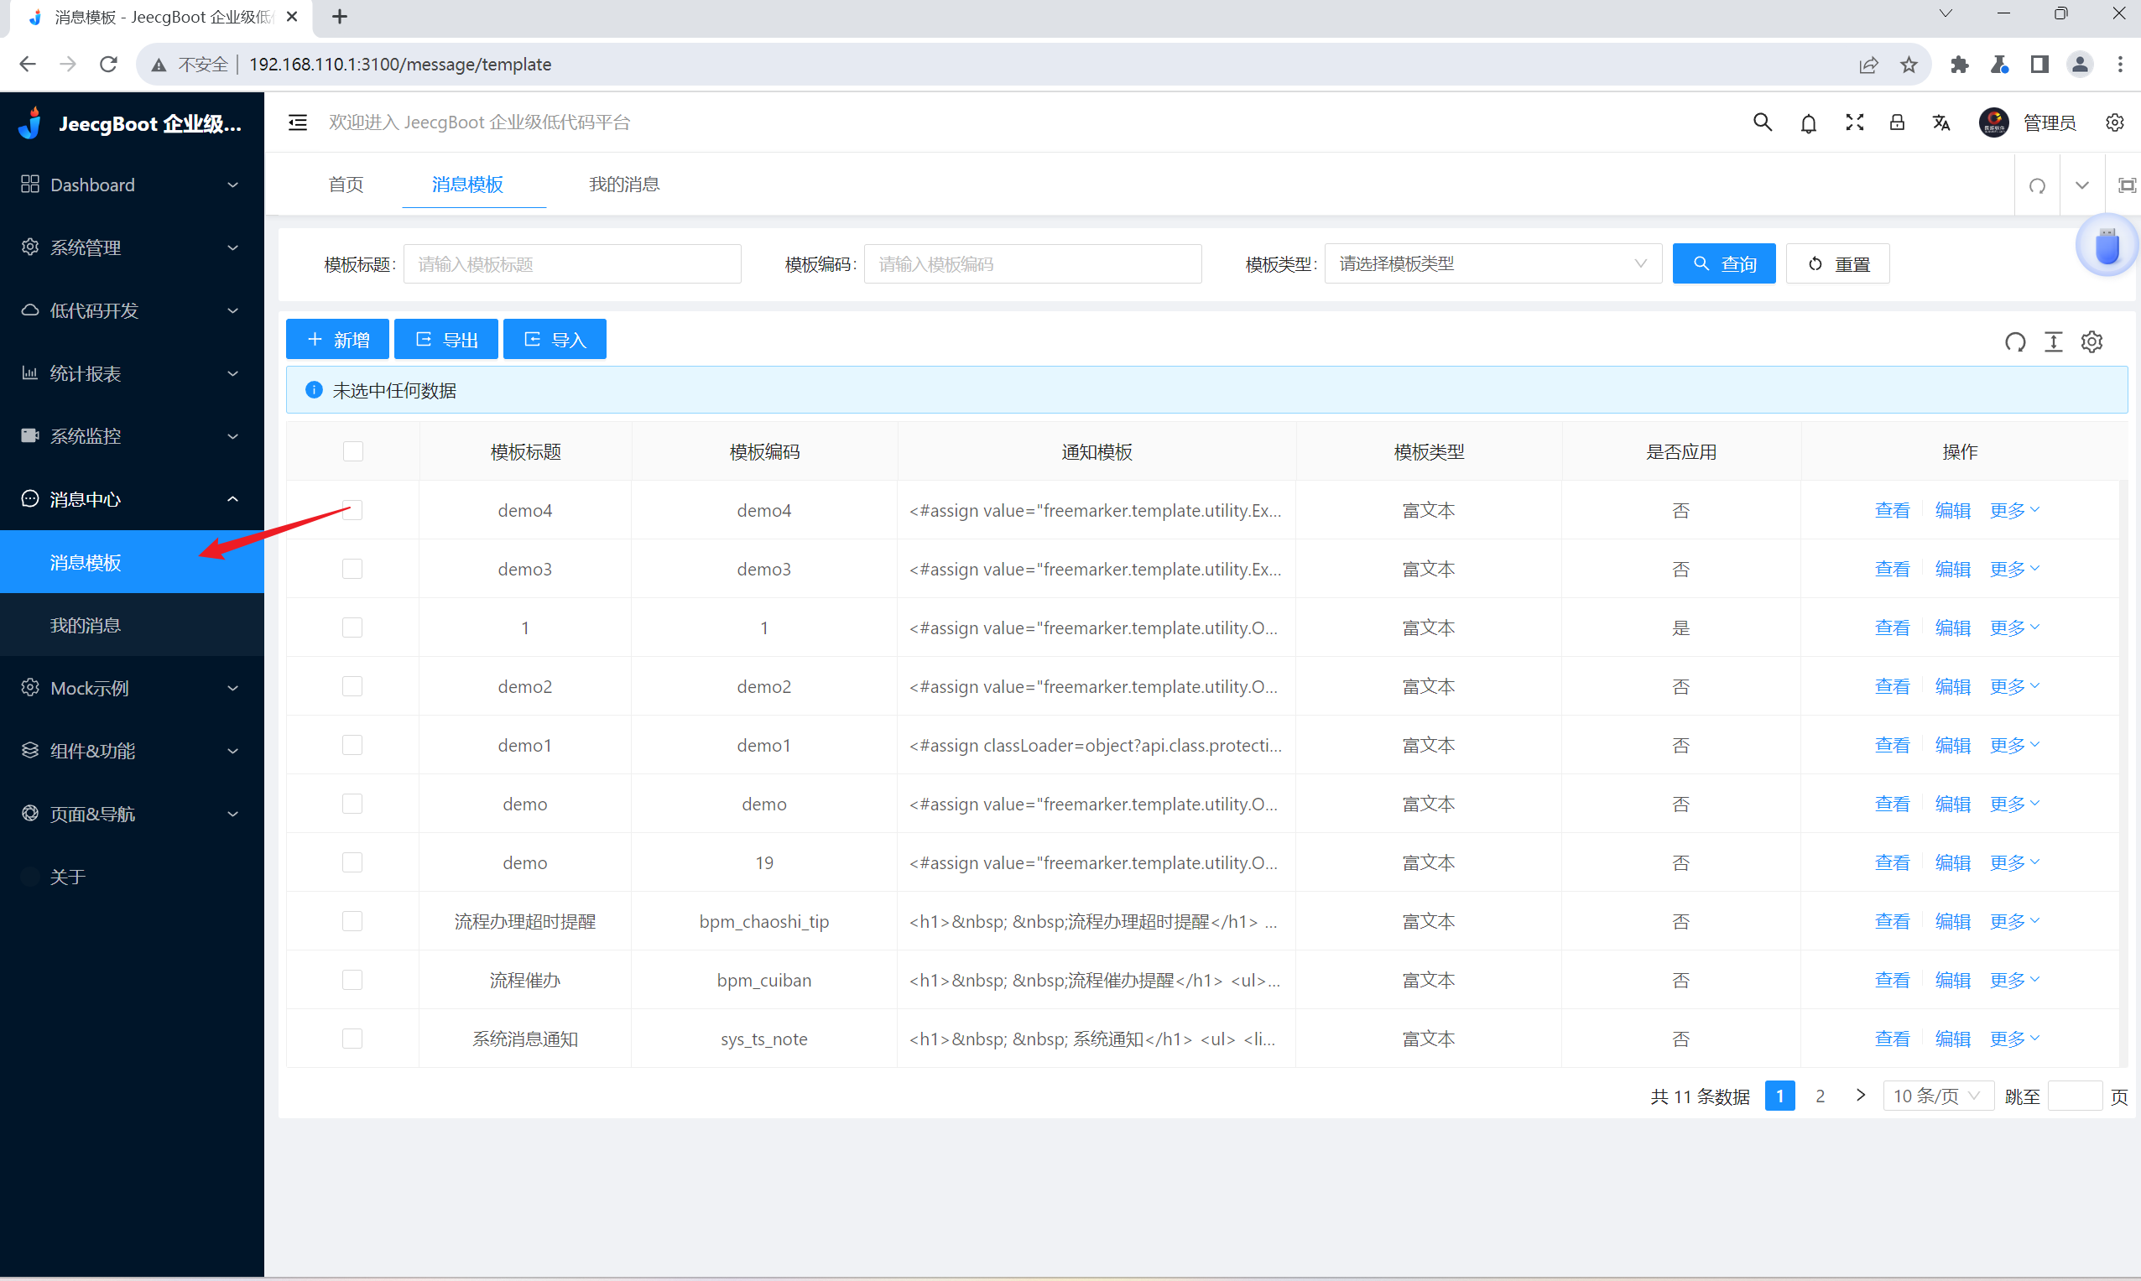Select the bpm_cuiban row checkbox
Image resolution: width=2141 pixels, height=1281 pixels.
(352, 980)
